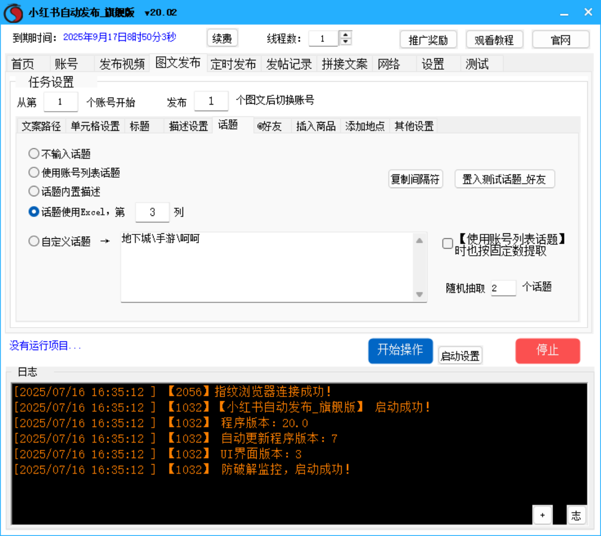Open the 其他设置 sub-tab
601x536 pixels.
coord(414,127)
